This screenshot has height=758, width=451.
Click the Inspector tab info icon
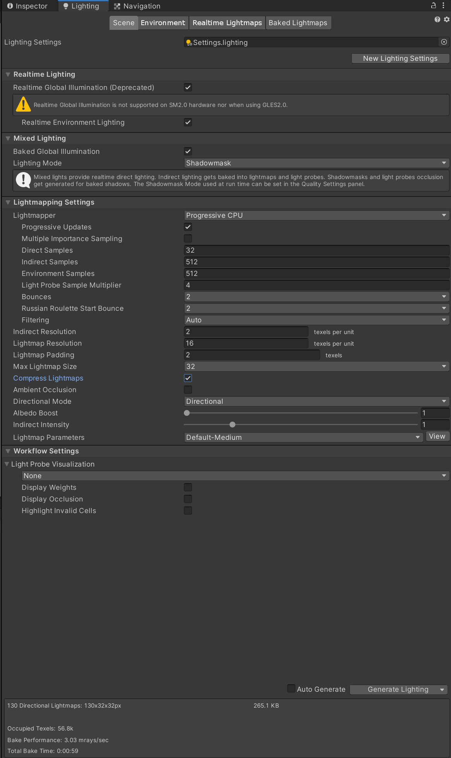(x=10, y=6)
